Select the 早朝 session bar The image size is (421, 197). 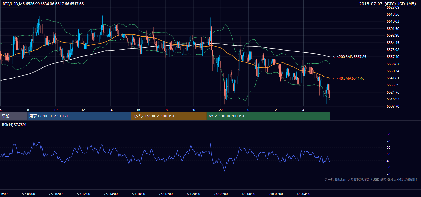14,116
